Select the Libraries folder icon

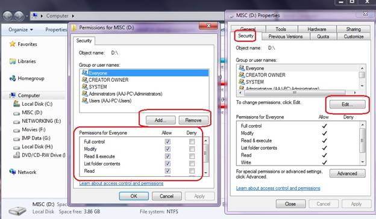pyautogui.click(x=13, y=61)
